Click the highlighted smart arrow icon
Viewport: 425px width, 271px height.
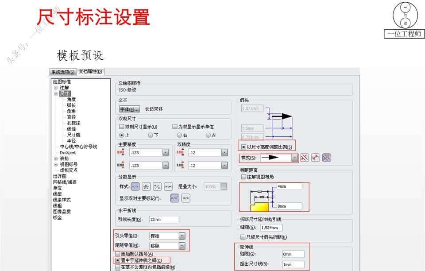click(x=327, y=157)
